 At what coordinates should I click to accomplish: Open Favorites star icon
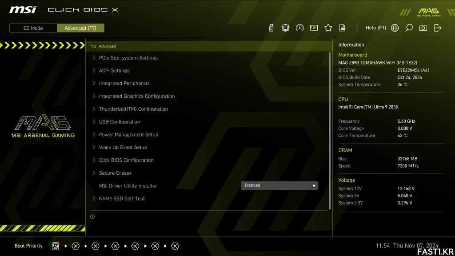pyautogui.click(x=328, y=28)
